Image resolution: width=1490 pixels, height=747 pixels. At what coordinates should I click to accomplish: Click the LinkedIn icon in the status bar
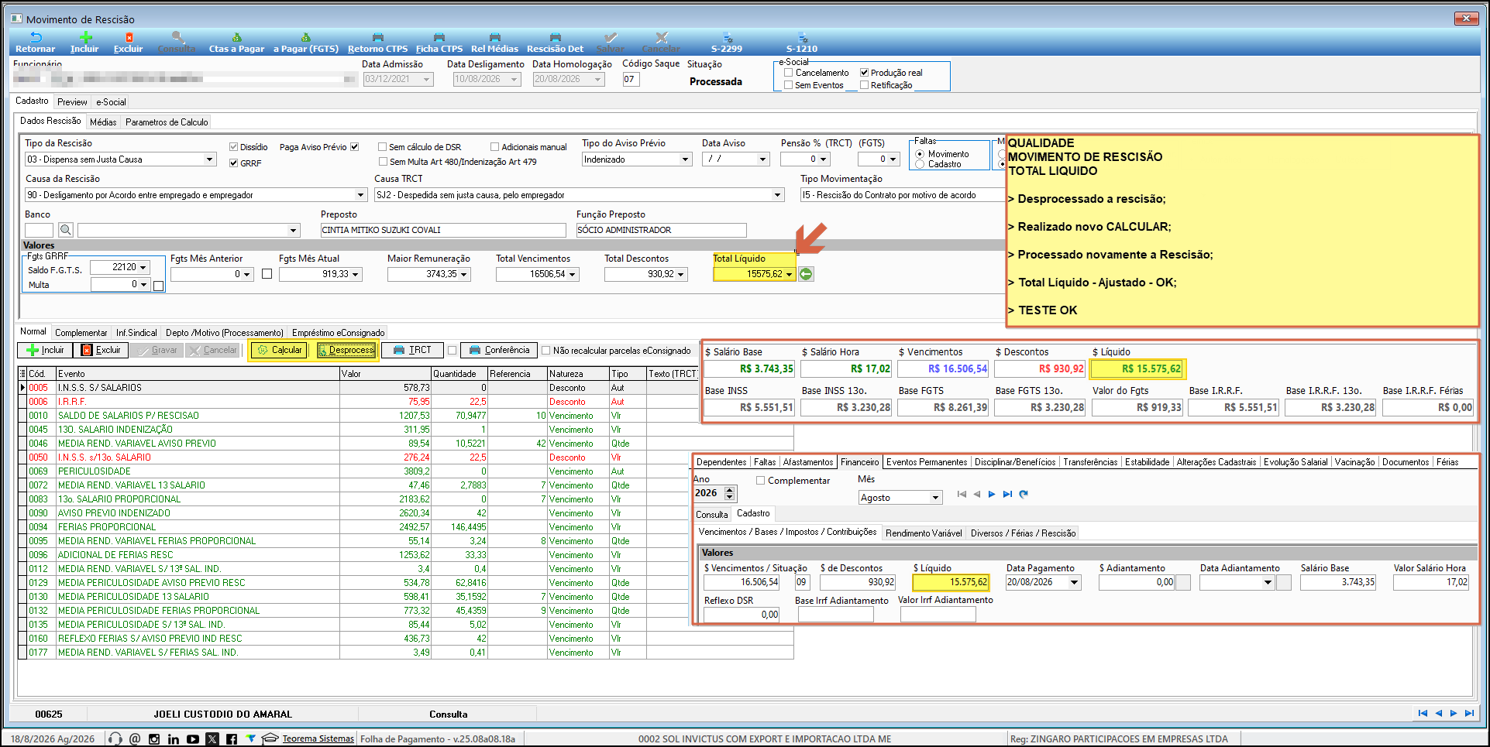[174, 739]
